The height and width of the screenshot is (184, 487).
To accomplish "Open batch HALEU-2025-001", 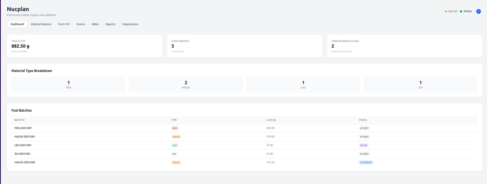I will [x=25, y=137].
